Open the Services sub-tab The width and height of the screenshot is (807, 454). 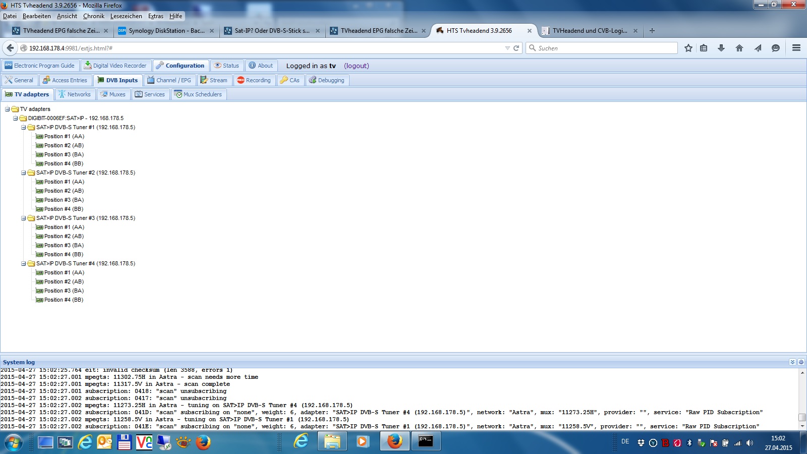click(x=150, y=94)
